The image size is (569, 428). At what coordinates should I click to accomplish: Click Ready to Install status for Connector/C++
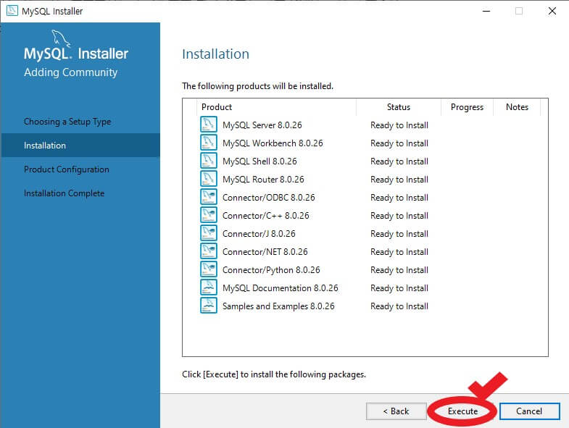(399, 216)
